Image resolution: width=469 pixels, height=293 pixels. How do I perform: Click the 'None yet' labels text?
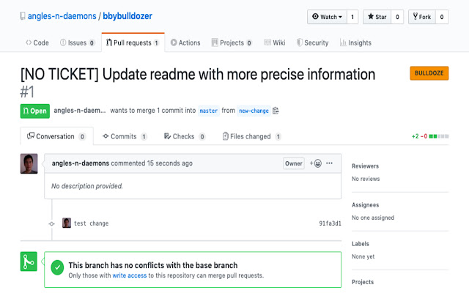point(363,256)
